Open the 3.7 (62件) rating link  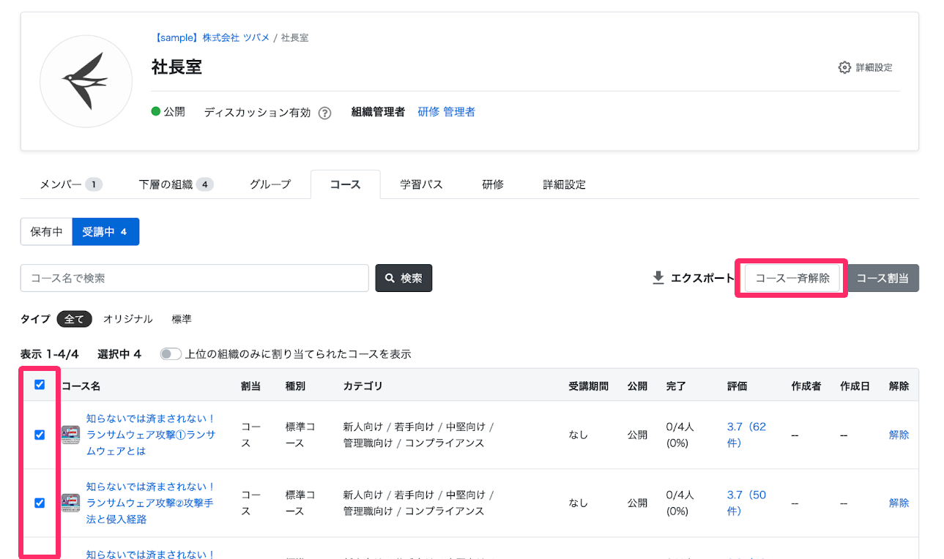click(746, 435)
